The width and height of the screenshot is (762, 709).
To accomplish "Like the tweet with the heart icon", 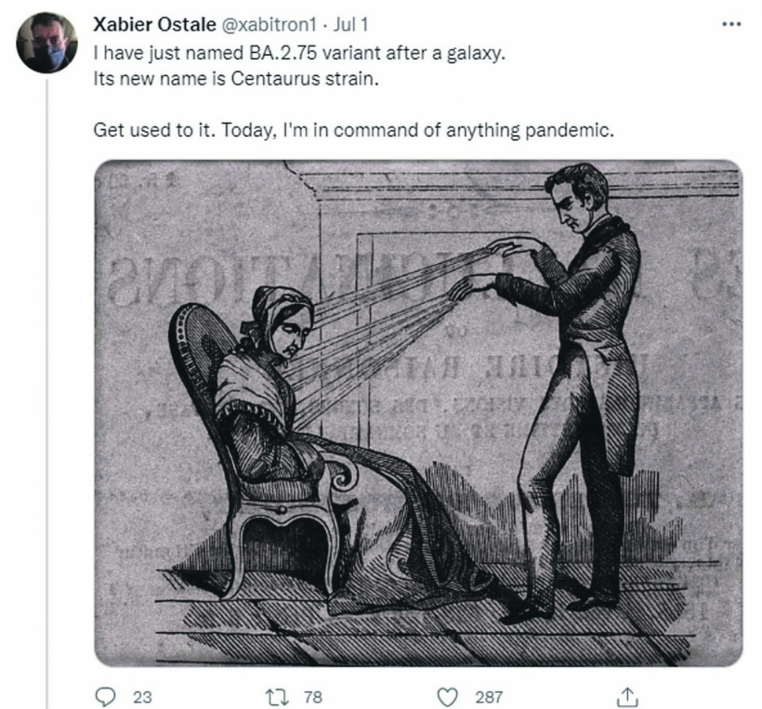I will click(x=446, y=697).
